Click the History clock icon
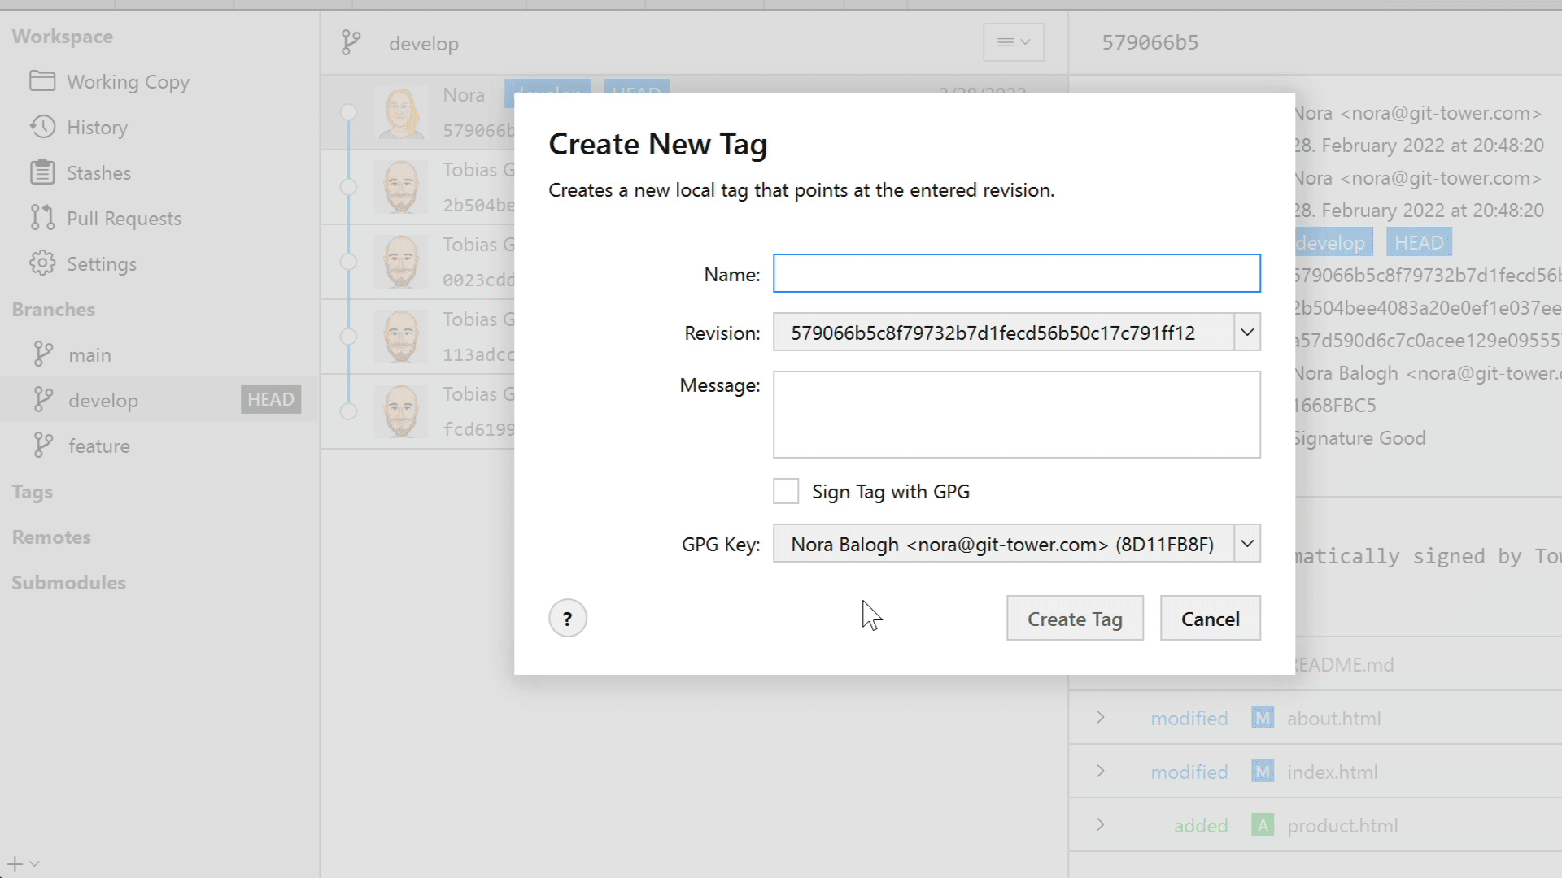 point(42,127)
